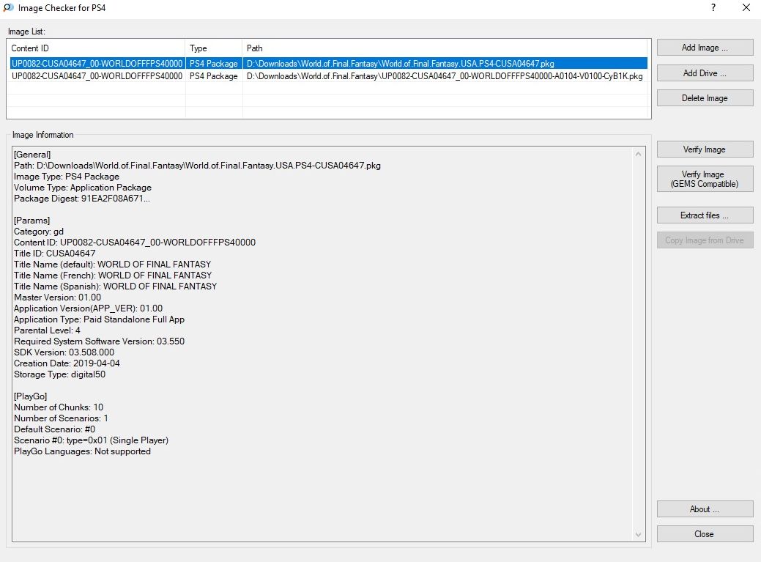761x562 pixels.
Task: Click the Image Checker app icon in the title bar
Action: click(x=8, y=8)
